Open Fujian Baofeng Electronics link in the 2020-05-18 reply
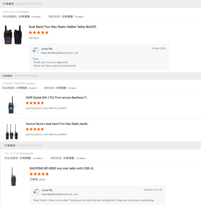 click(x=60, y=194)
